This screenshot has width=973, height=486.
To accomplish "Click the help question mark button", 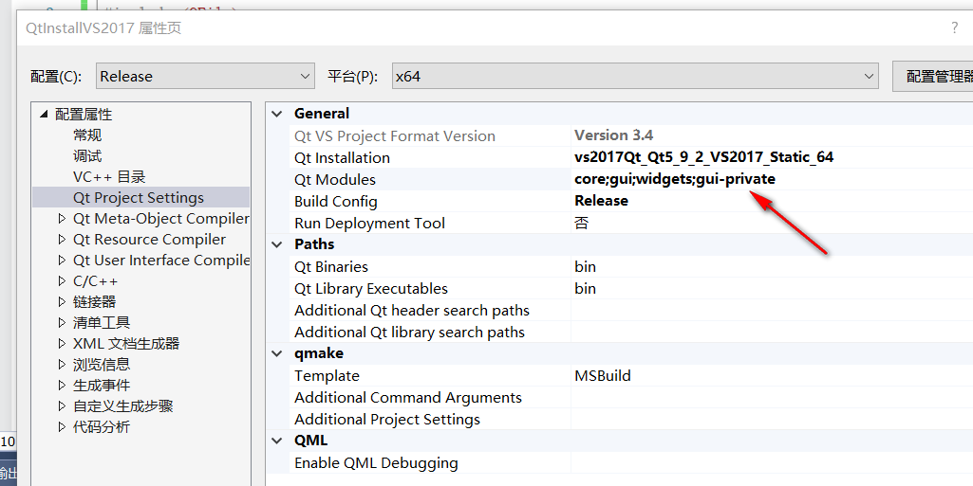I will 955,28.
